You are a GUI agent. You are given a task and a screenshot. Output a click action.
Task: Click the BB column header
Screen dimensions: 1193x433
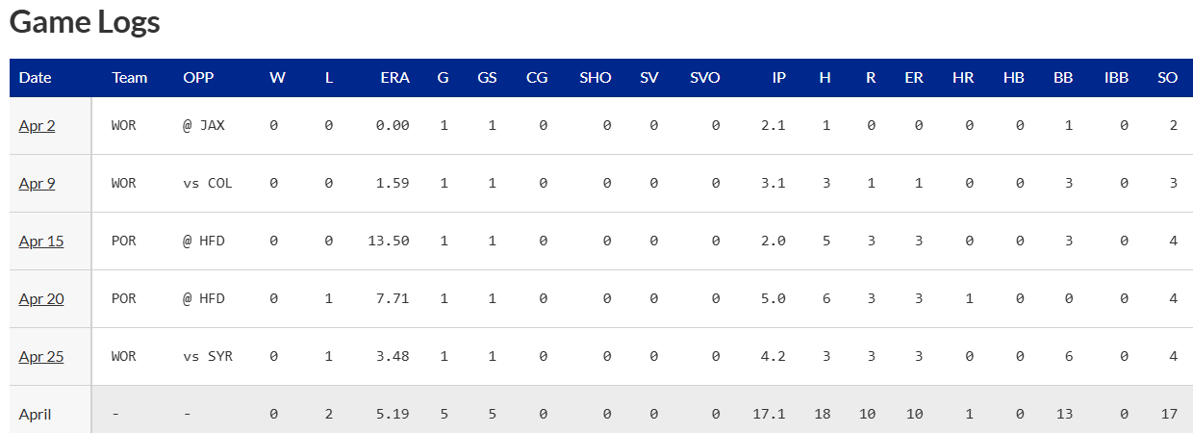pyautogui.click(x=1063, y=78)
